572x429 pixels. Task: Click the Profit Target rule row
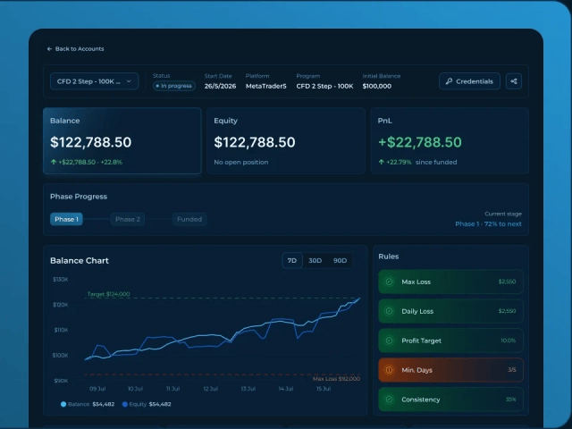pos(450,341)
